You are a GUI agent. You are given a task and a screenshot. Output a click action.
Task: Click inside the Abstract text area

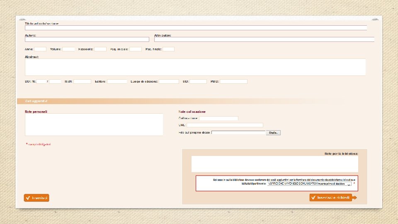pos(195,67)
